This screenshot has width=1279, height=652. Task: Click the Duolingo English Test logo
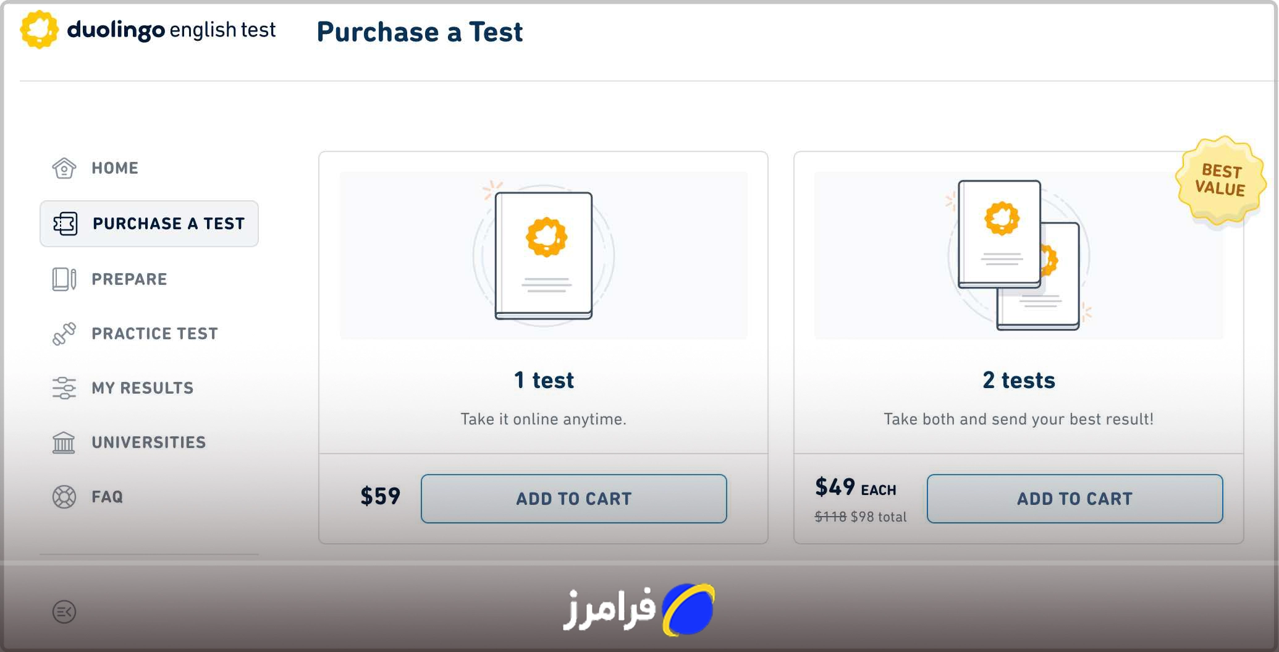pos(148,30)
